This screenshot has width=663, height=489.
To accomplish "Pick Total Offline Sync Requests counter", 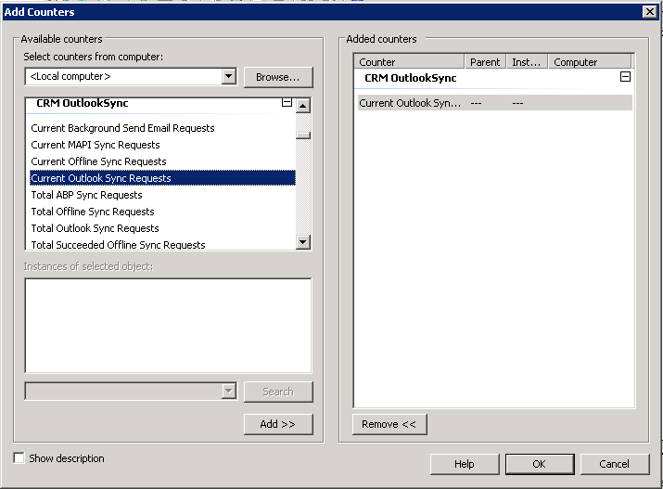I will tap(93, 212).
